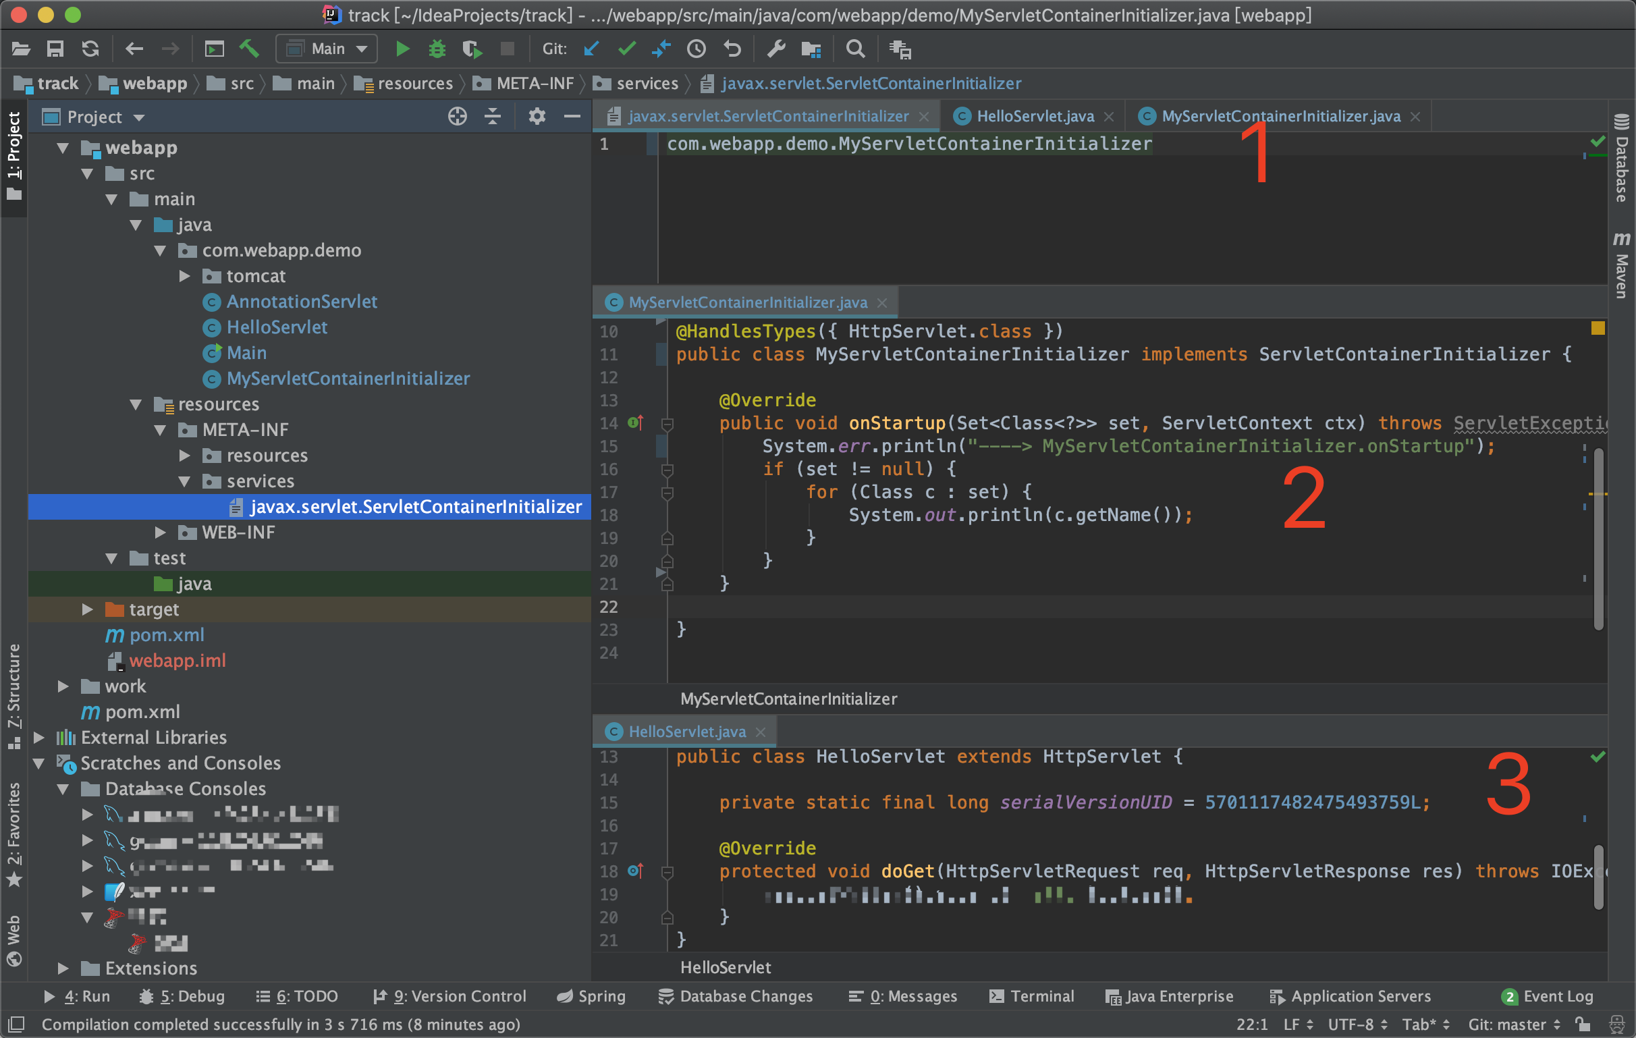Click the Search Everywhere magnifier icon
The image size is (1636, 1038).
click(x=855, y=49)
